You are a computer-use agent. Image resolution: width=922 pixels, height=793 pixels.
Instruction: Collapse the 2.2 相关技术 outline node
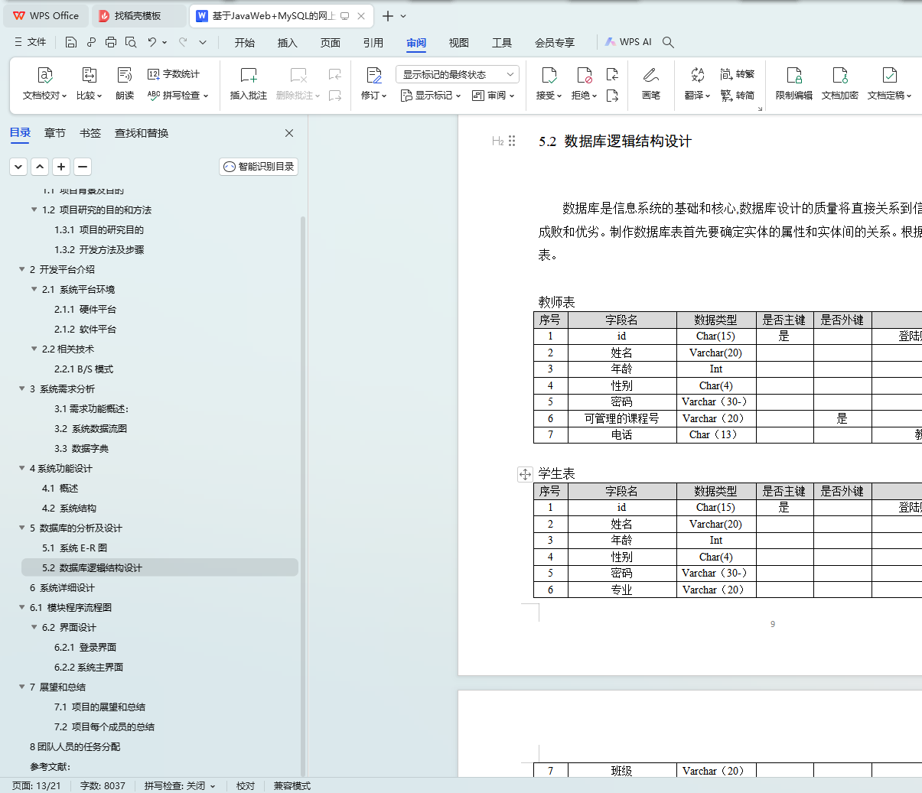[34, 349]
